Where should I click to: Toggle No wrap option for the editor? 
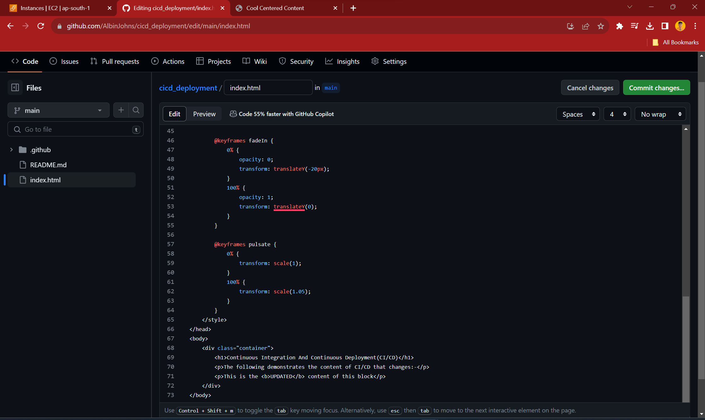[x=660, y=114]
